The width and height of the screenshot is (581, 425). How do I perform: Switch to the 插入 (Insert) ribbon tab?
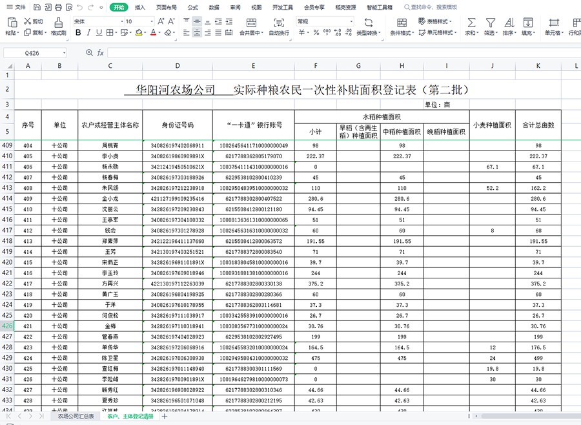point(140,8)
